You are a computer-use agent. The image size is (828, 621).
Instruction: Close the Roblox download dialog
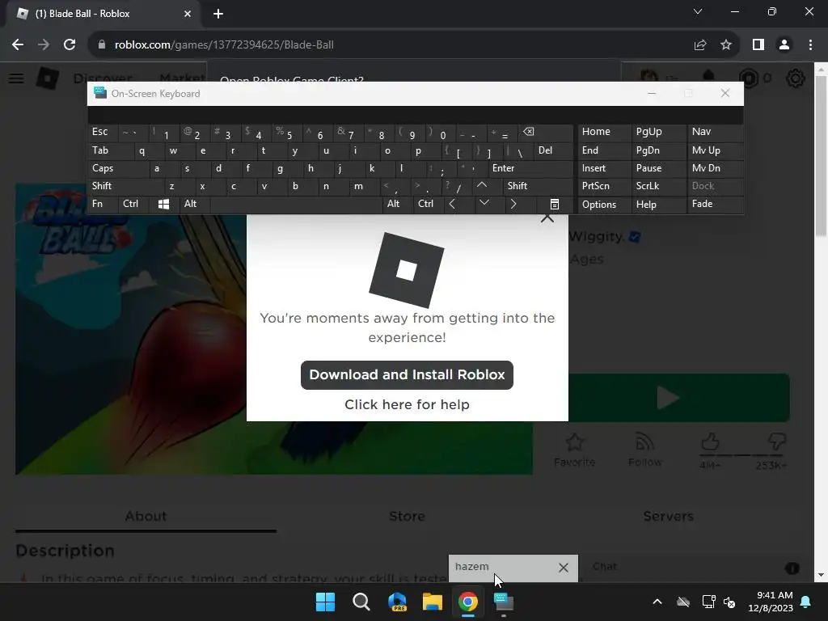tap(547, 218)
